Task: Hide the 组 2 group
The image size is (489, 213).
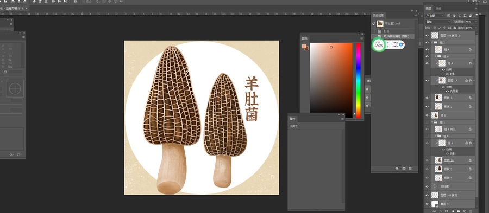Action: click(427, 42)
